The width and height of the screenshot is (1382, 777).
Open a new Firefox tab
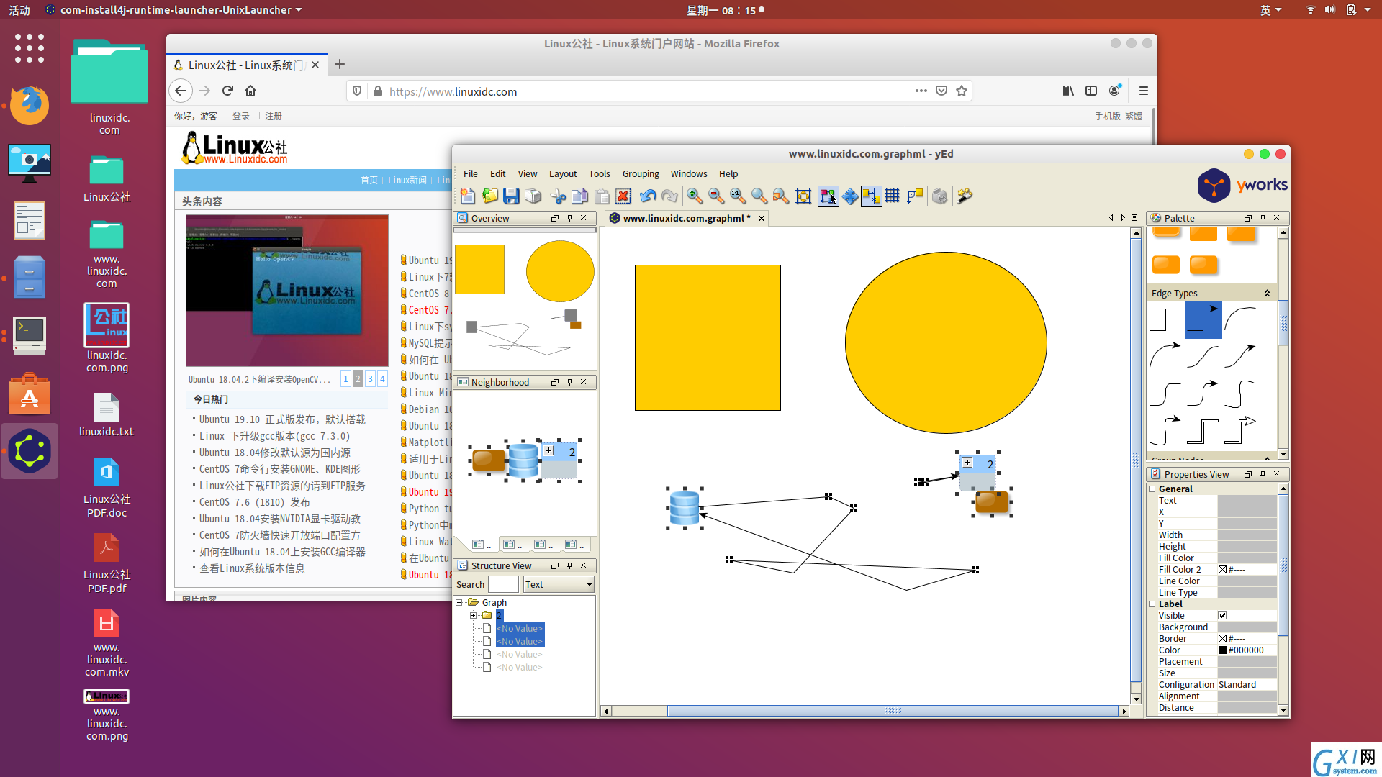click(340, 64)
